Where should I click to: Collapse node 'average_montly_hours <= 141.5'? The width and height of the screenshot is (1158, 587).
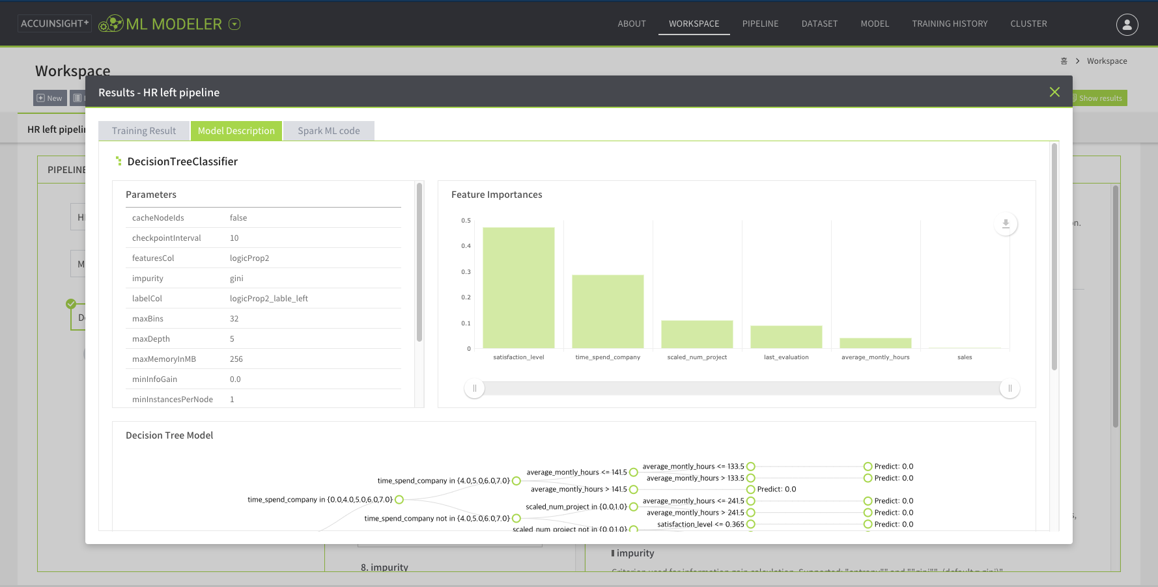634,472
